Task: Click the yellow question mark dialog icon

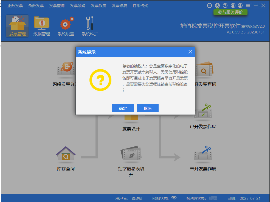Action: [100, 80]
